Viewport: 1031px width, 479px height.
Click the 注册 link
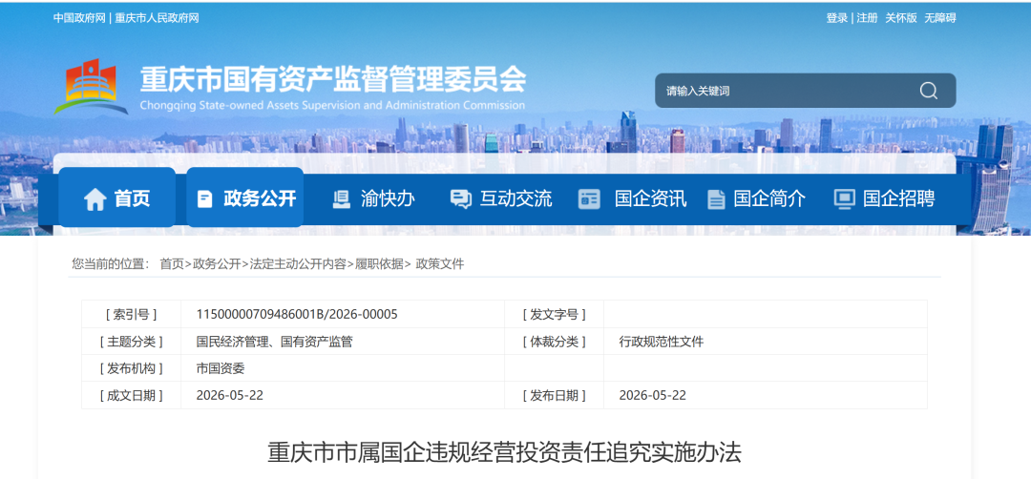pos(867,18)
